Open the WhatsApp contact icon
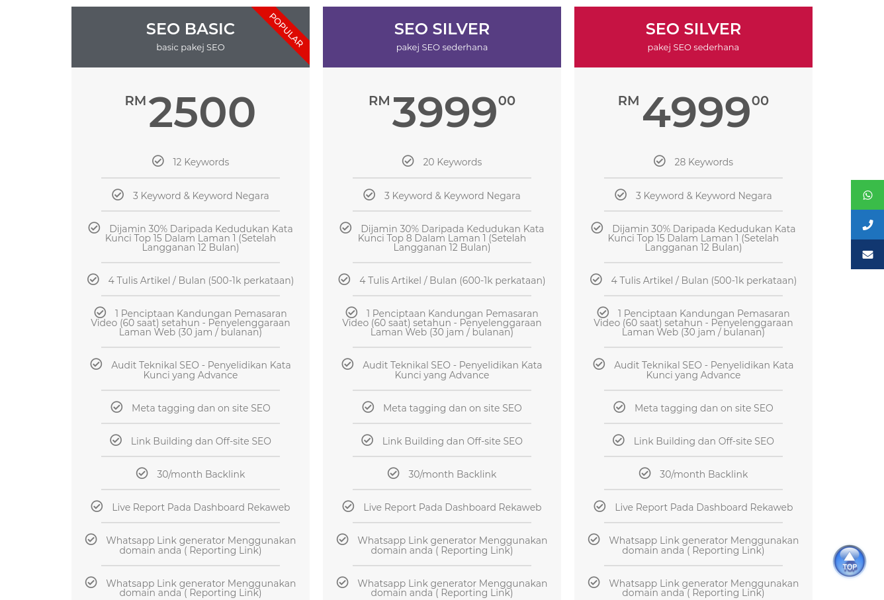This screenshot has width=884, height=600. (867, 195)
